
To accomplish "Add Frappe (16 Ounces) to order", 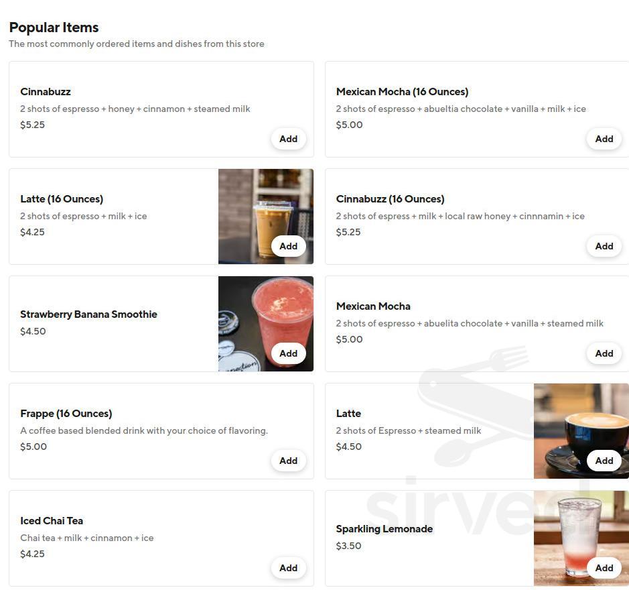I will click(x=289, y=461).
